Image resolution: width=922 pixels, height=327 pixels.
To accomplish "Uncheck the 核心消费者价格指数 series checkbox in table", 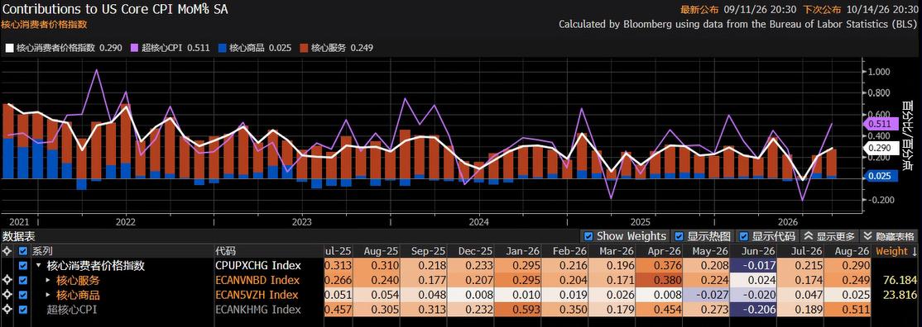I will point(23,265).
